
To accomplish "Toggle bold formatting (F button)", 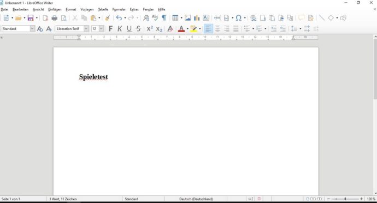I will [110, 28].
